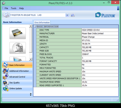Image resolution: width=121 pixels, height=108 pixels.
Task: Select Advanced Control in the navigation pane
Action: click(x=17, y=77)
